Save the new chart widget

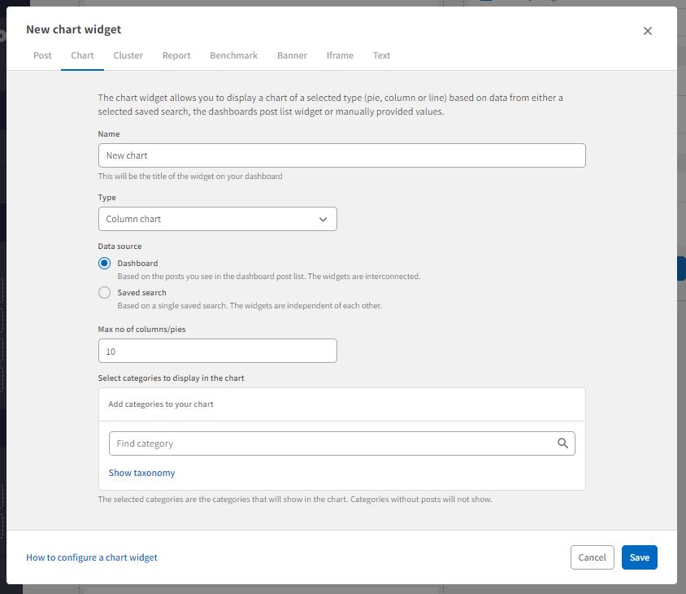click(639, 557)
